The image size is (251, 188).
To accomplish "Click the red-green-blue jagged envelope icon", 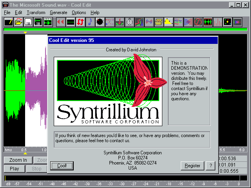I will tap(139, 22).
